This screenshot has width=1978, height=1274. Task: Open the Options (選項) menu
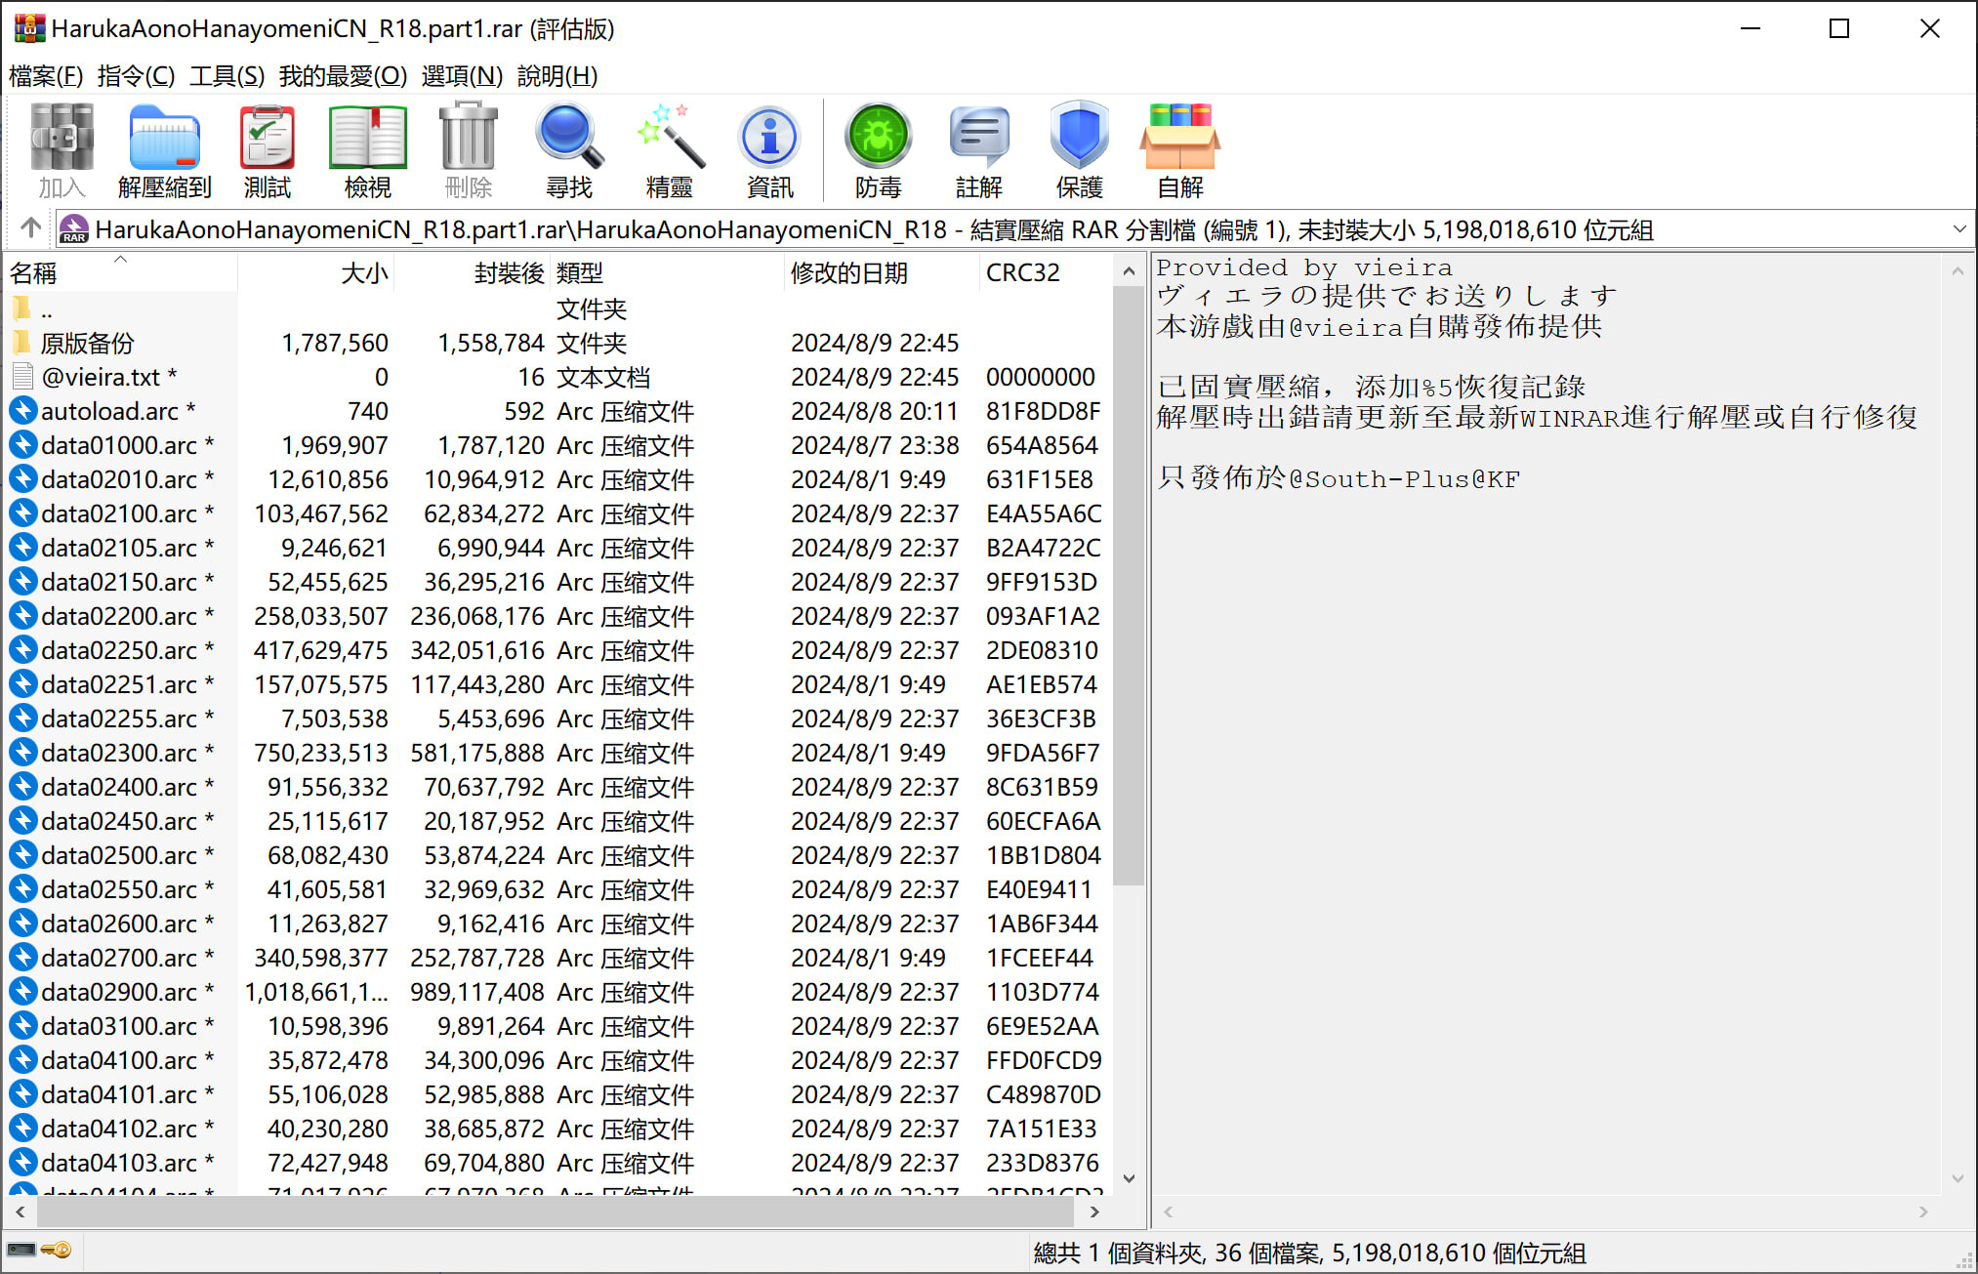[461, 75]
